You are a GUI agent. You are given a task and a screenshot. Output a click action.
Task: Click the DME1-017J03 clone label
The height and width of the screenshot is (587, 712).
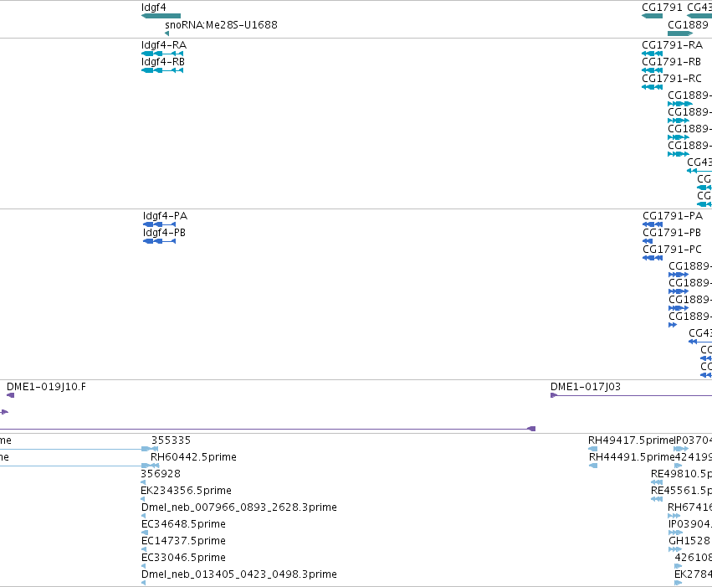586,387
